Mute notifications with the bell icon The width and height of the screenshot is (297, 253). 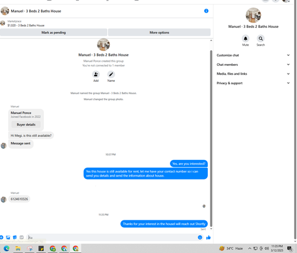pos(245,39)
